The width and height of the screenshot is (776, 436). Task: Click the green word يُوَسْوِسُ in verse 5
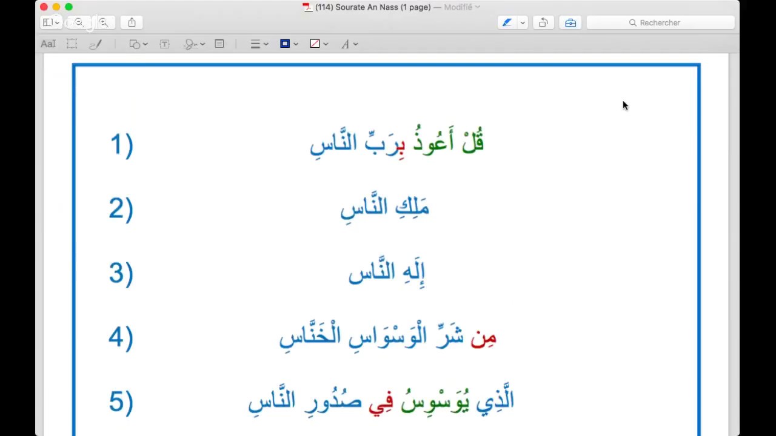coord(435,401)
